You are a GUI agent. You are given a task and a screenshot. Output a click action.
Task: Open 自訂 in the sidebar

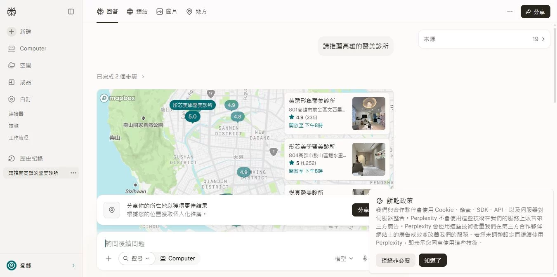pyautogui.click(x=19, y=99)
